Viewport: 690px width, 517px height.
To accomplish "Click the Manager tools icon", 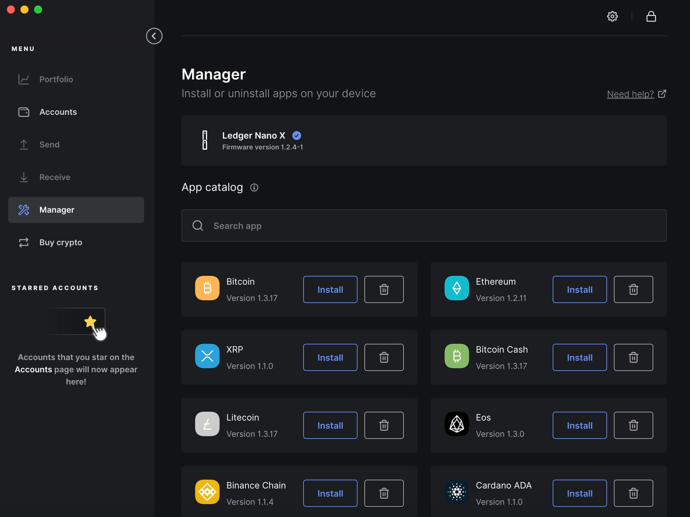I will click(x=24, y=210).
